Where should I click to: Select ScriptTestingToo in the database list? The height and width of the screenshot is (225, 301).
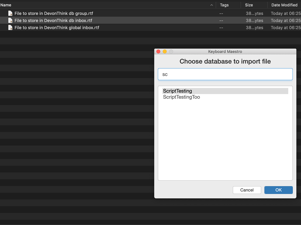(225, 97)
